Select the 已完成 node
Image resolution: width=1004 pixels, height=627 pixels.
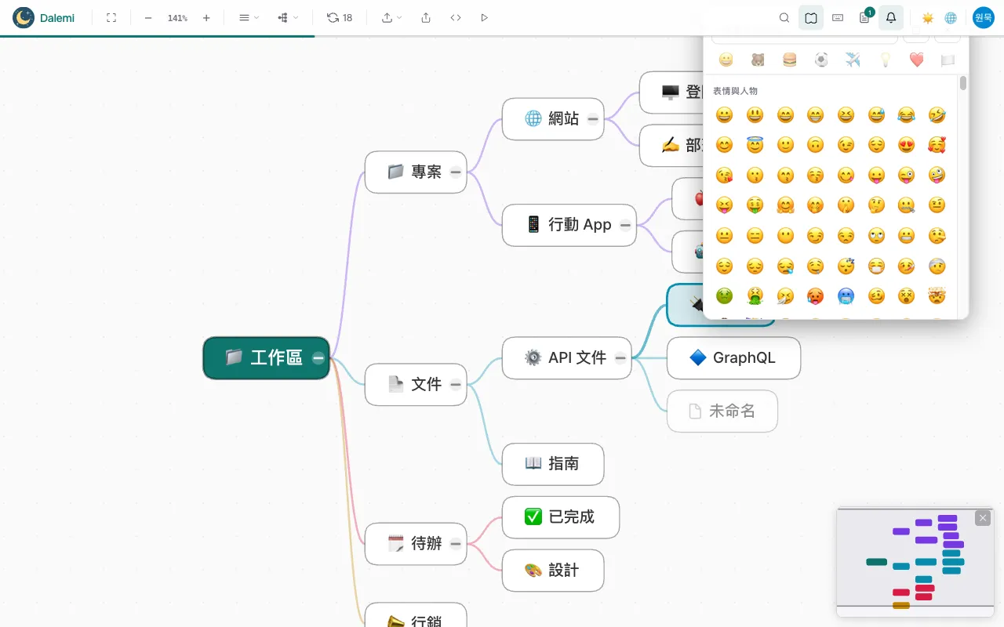coord(561,517)
